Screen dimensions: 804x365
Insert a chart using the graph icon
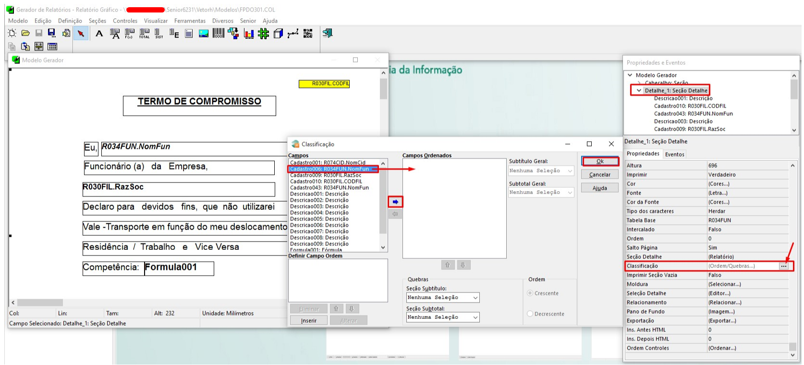tap(248, 34)
